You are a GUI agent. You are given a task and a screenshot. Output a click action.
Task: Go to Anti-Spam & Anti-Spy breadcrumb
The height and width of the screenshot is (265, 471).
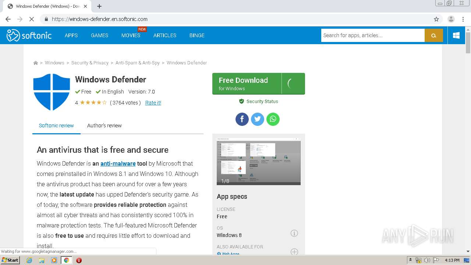click(138, 63)
